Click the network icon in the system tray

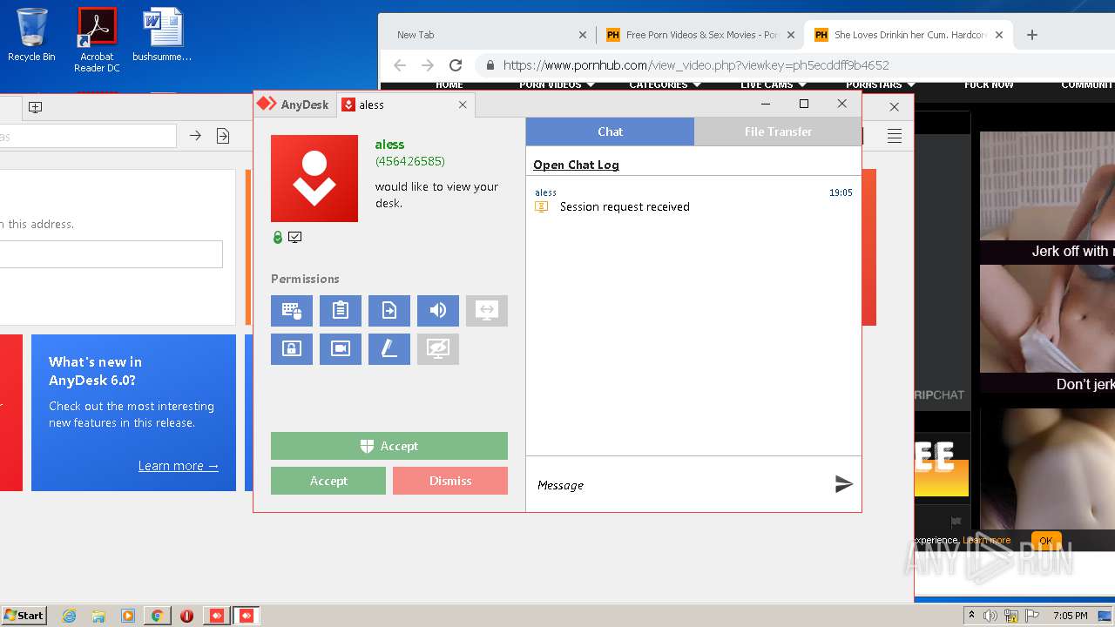coord(1011,616)
